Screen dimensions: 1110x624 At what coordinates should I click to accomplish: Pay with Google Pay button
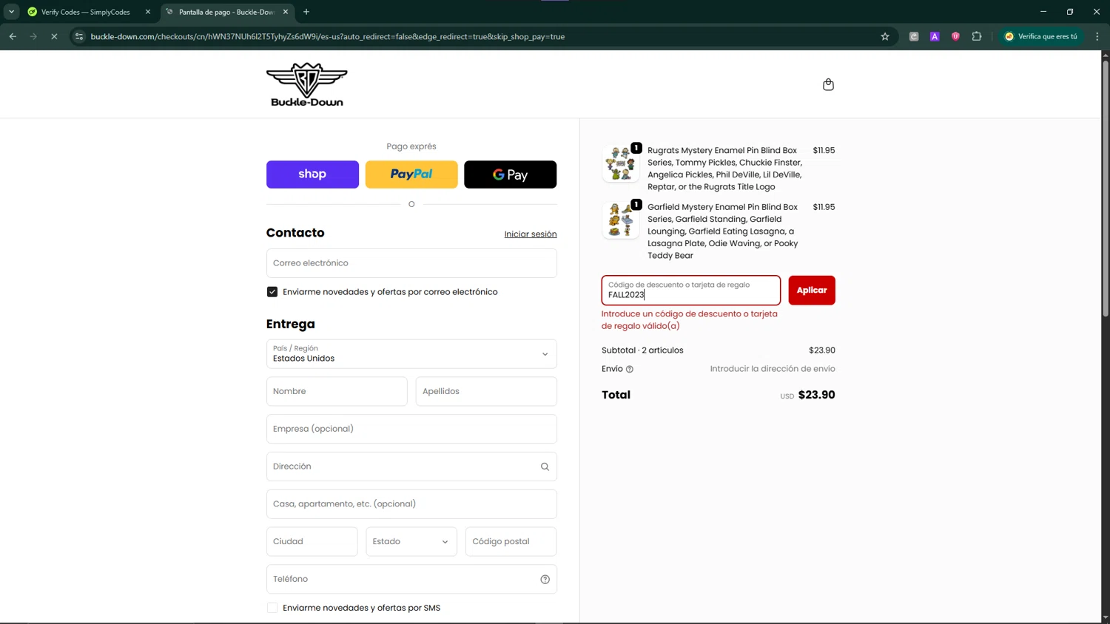point(510,174)
